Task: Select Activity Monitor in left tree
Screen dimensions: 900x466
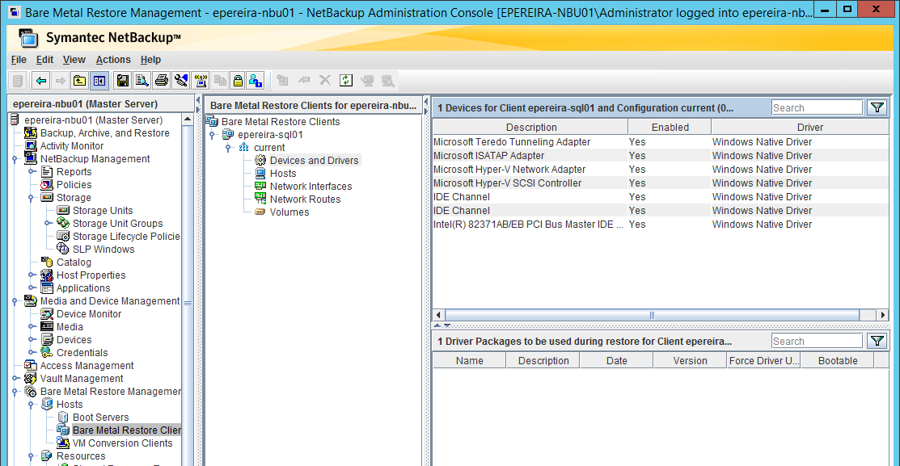Action: pyautogui.click(x=72, y=146)
